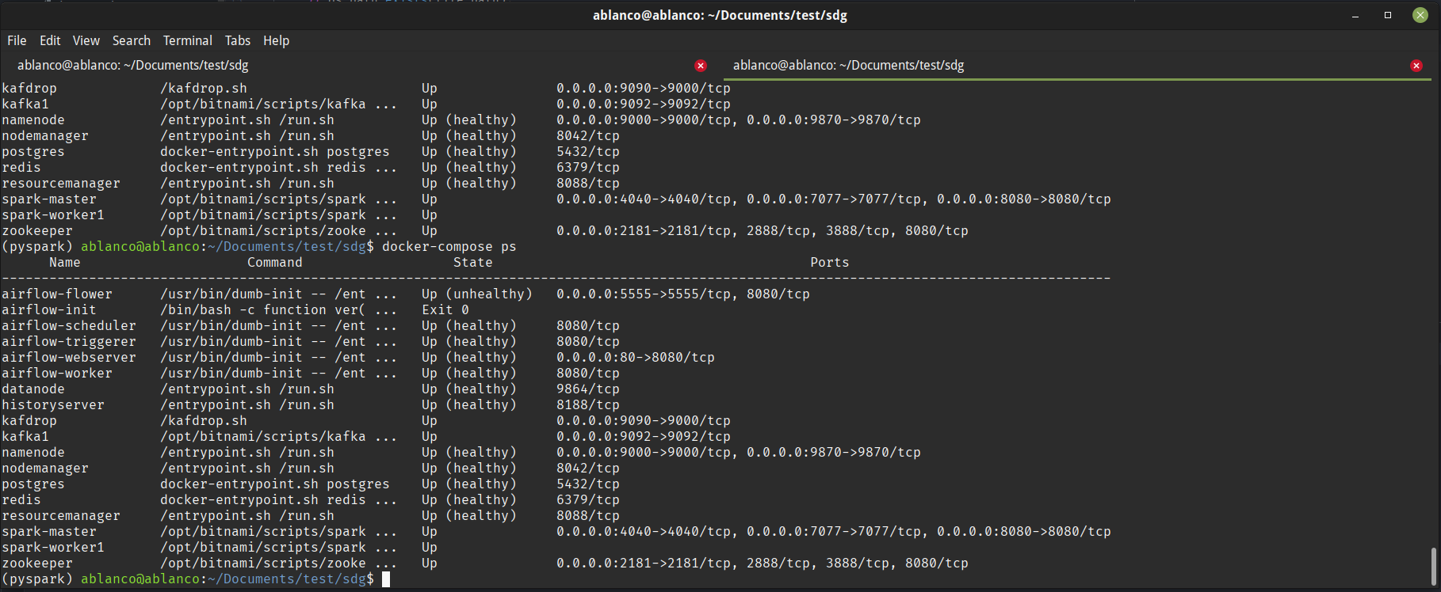Open the Help menu
Viewport: 1441px width, 592px height.
pyautogui.click(x=277, y=40)
